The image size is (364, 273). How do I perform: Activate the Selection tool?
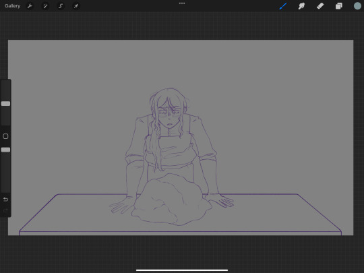61,6
